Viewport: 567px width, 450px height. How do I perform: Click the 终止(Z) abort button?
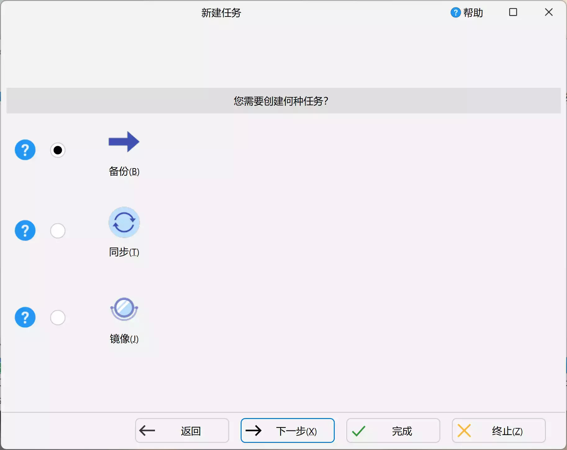pos(498,430)
